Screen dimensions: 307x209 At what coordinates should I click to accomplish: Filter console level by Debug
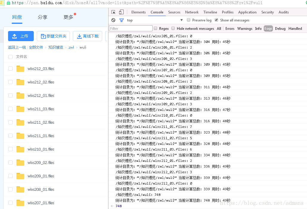pyautogui.click(x=280, y=29)
